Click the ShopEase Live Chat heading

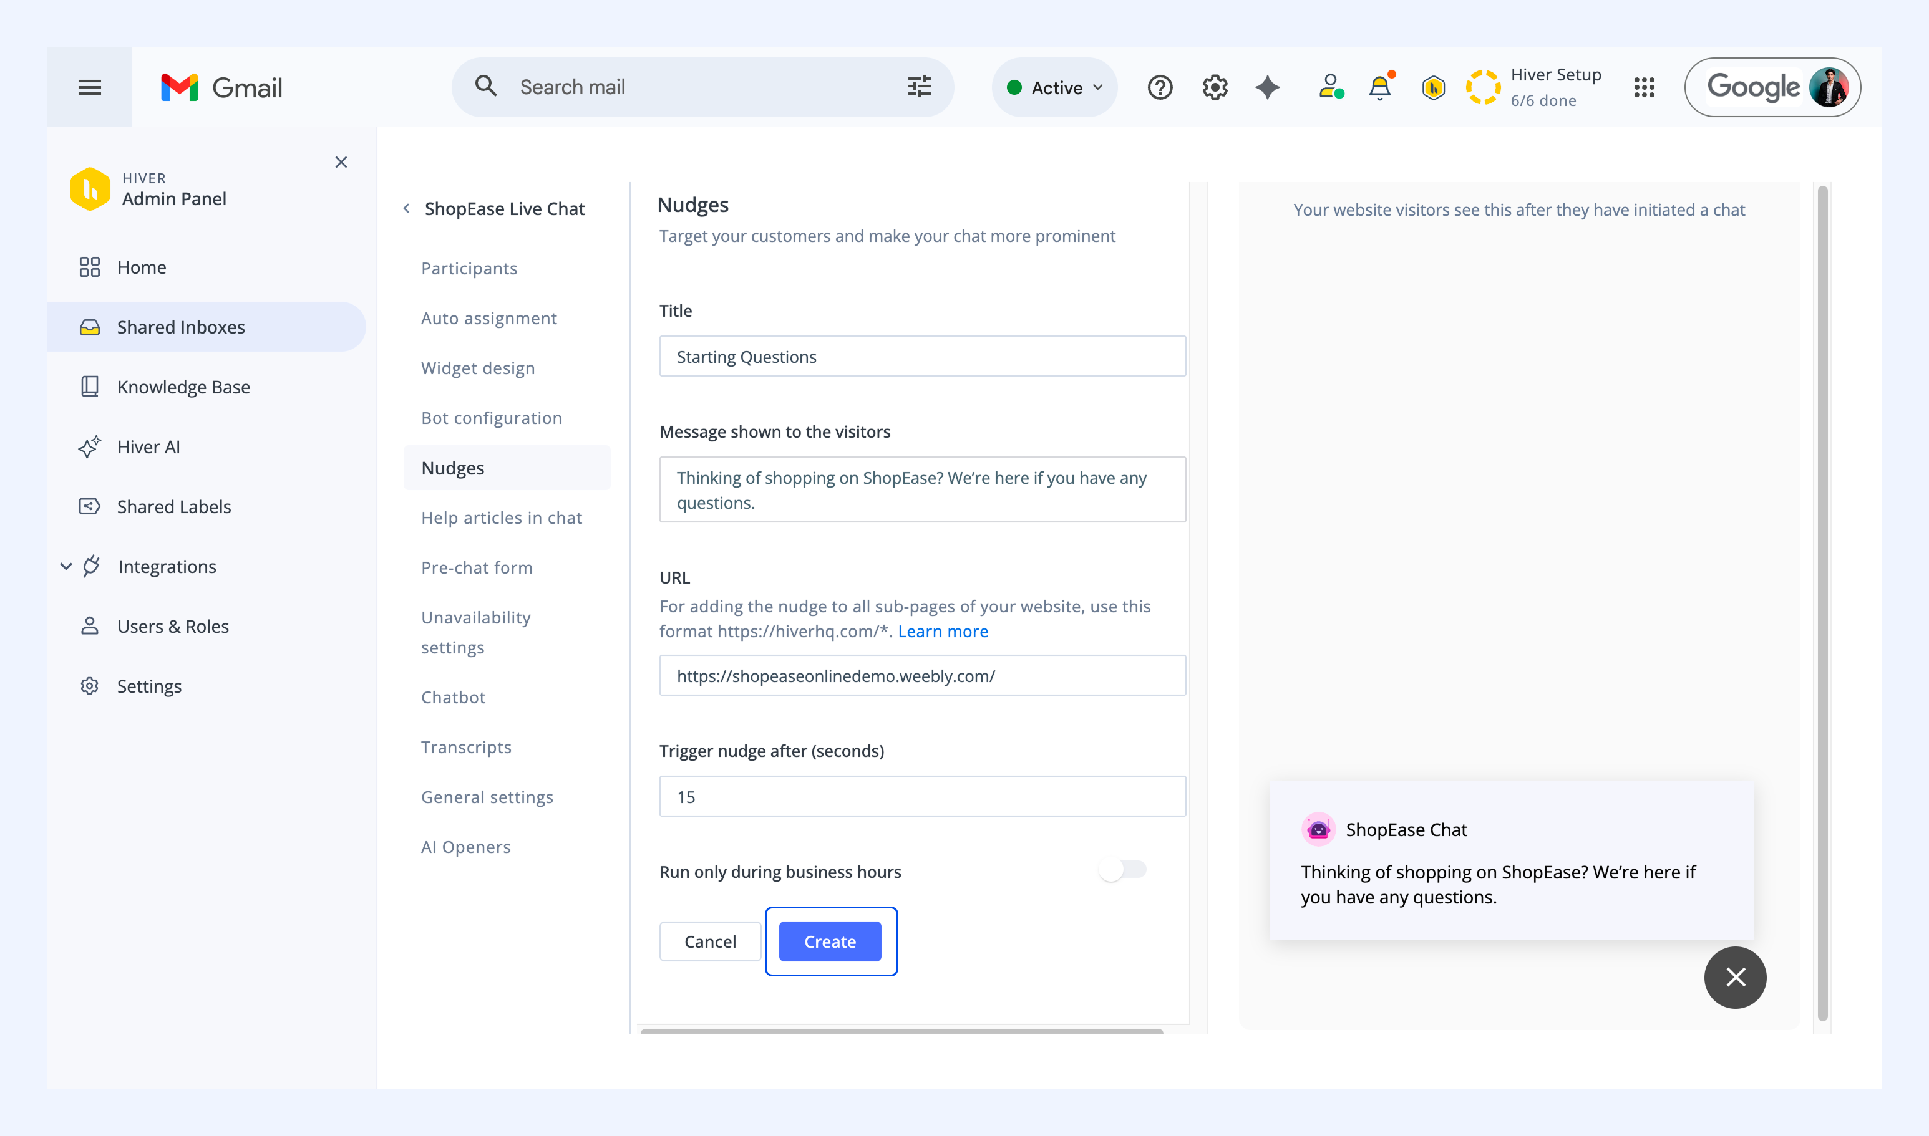pyautogui.click(x=505, y=208)
